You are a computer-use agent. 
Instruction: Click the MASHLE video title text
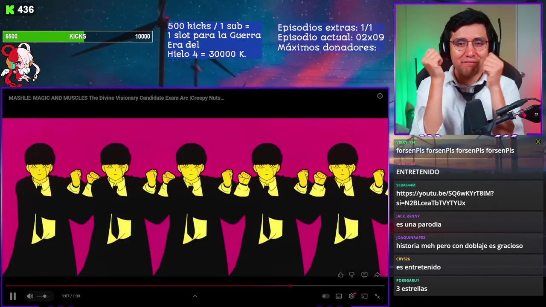tap(116, 98)
